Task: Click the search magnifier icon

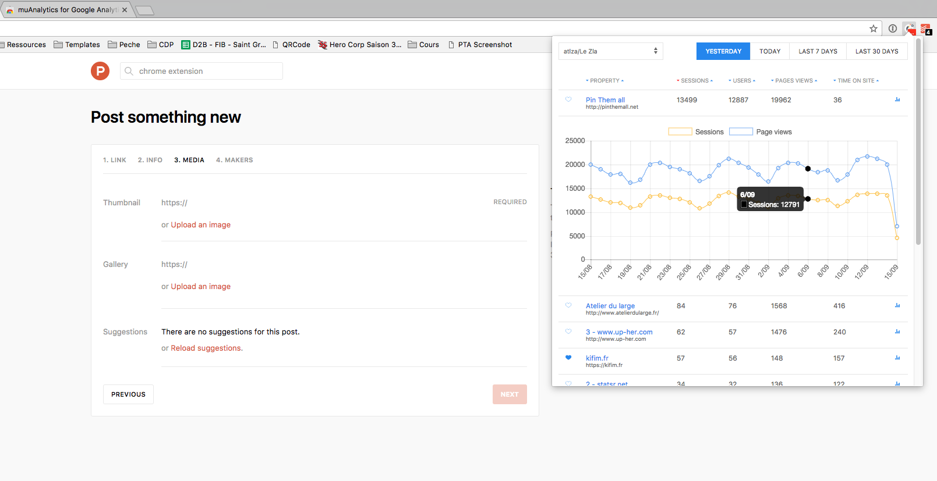Action: (129, 71)
